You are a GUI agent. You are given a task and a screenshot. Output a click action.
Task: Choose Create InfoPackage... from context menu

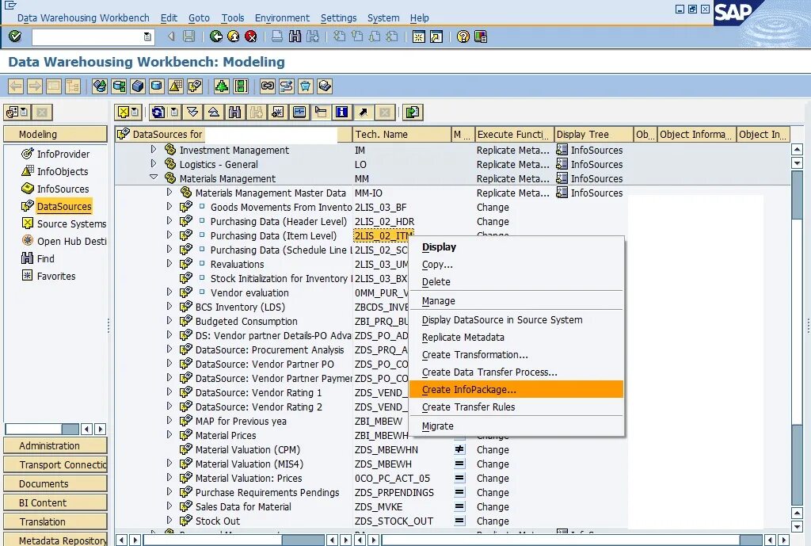[516, 389]
